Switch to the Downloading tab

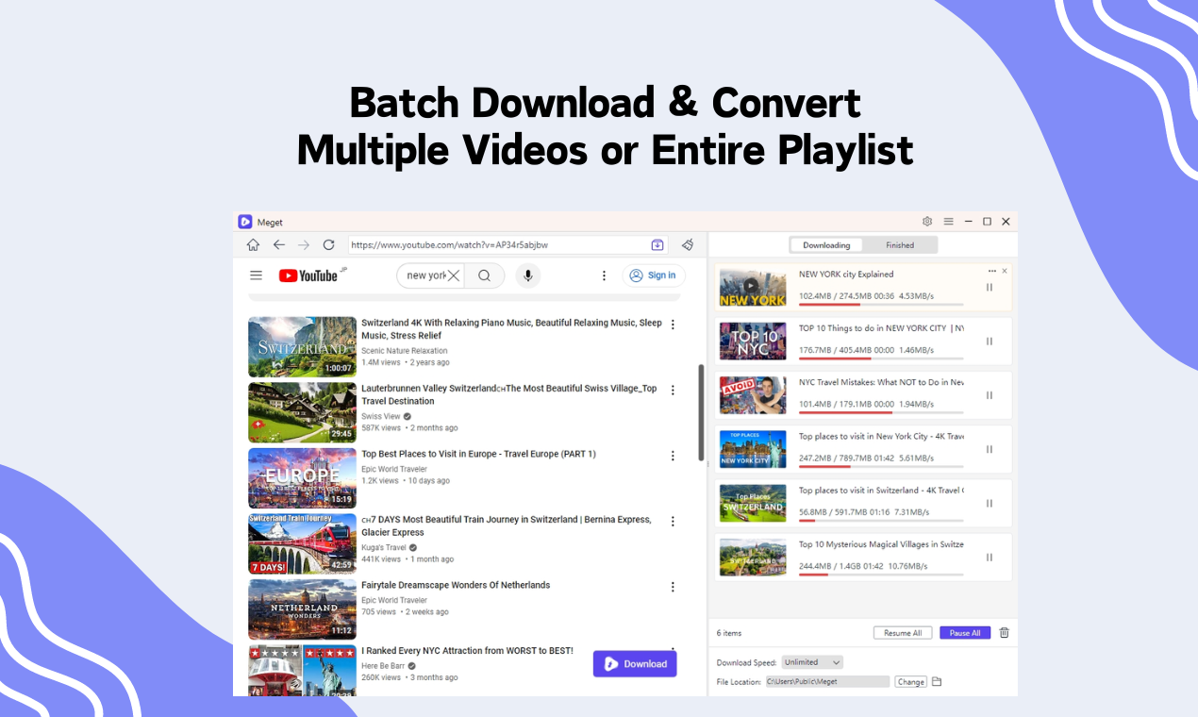pyautogui.click(x=826, y=245)
